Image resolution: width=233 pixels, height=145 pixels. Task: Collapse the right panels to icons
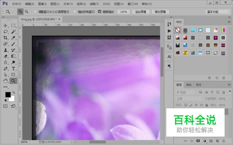click(229, 17)
